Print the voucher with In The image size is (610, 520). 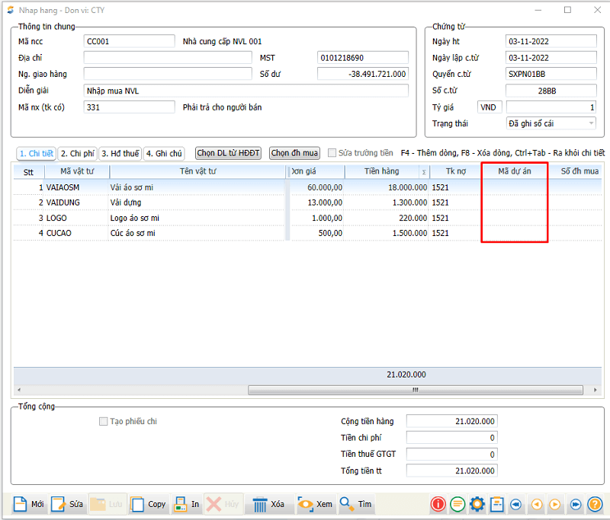(186, 504)
